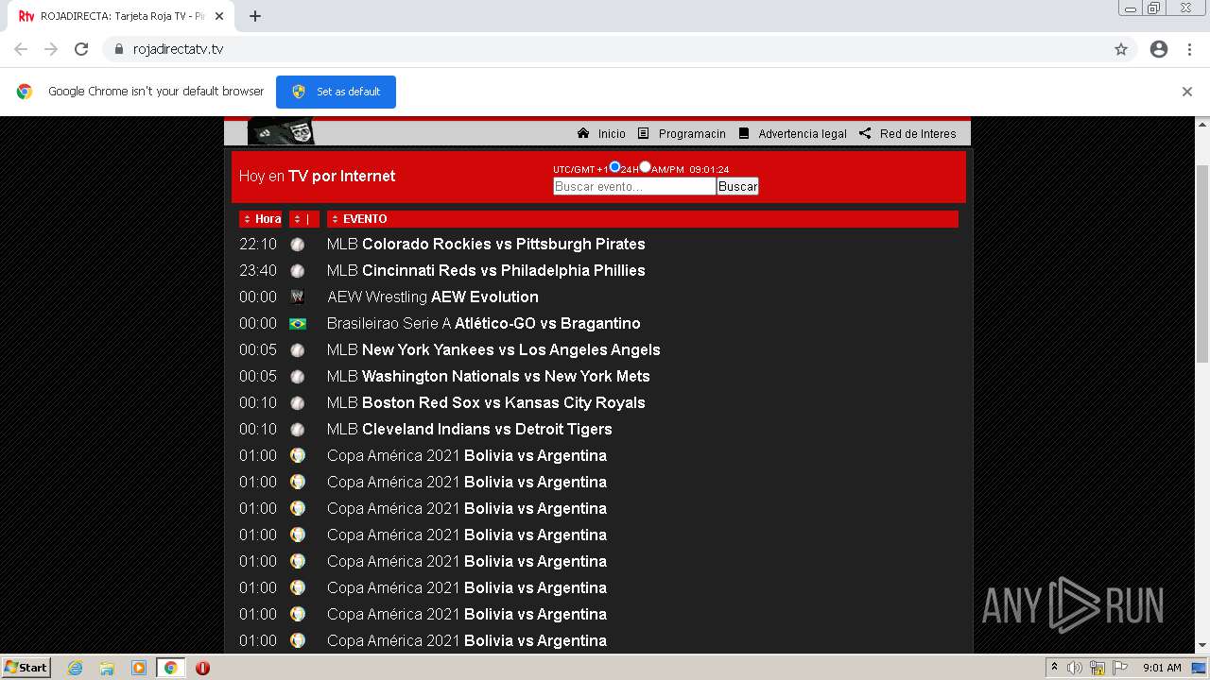
Task: Show hidden tray icons arrow
Action: pyautogui.click(x=1054, y=668)
